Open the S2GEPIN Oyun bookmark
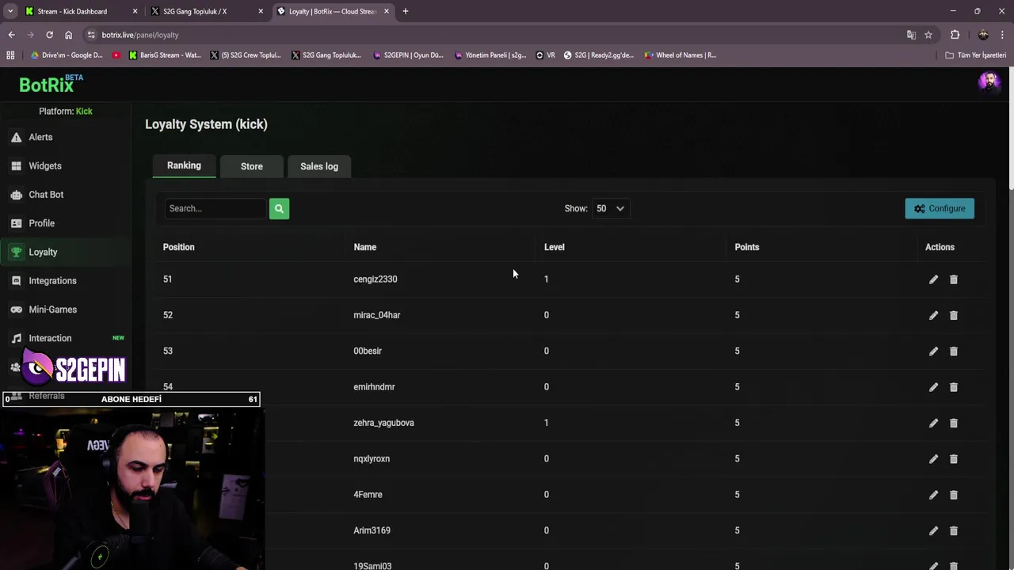 407,55
